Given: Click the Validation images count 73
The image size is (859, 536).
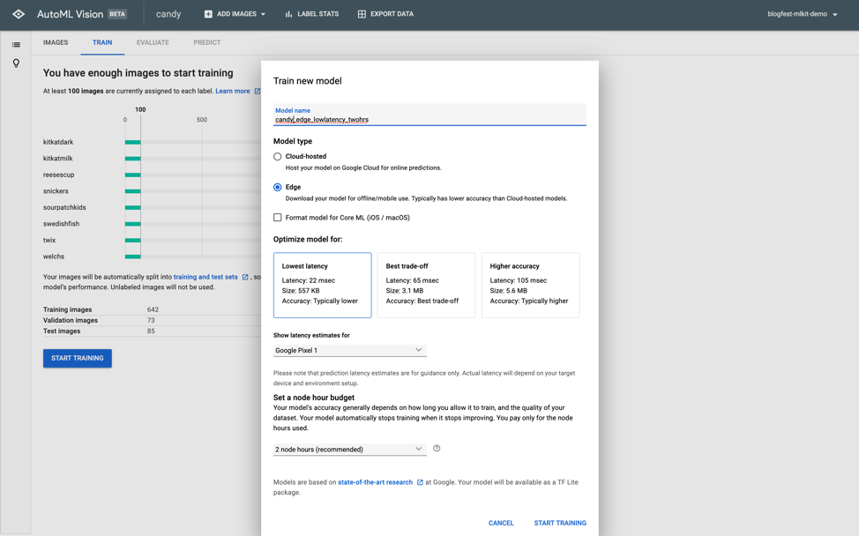Looking at the screenshot, I should (151, 320).
